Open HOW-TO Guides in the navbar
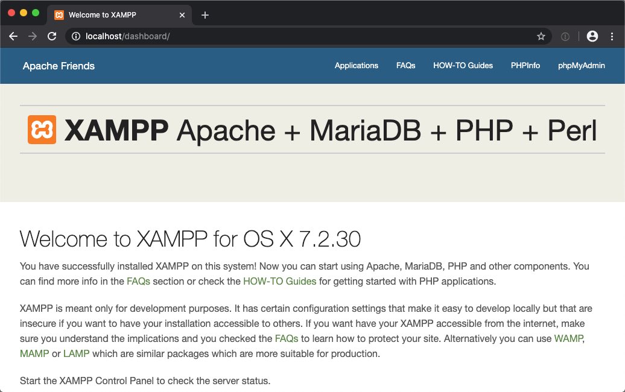 pyautogui.click(x=463, y=66)
